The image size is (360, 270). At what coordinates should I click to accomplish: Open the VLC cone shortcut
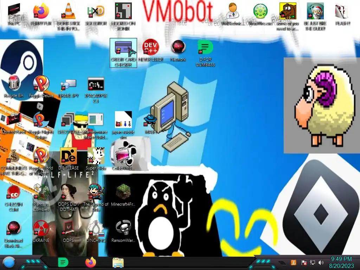(x=69, y=17)
